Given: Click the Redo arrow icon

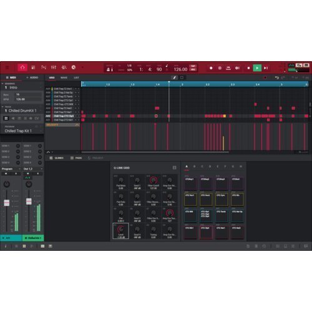Looking at the screenshot, I should click(283, 77).
